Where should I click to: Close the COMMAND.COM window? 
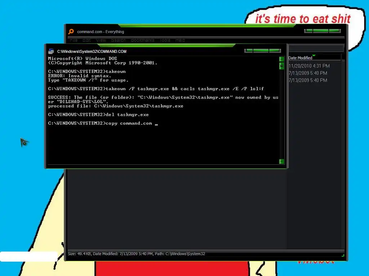click(274, 50)
